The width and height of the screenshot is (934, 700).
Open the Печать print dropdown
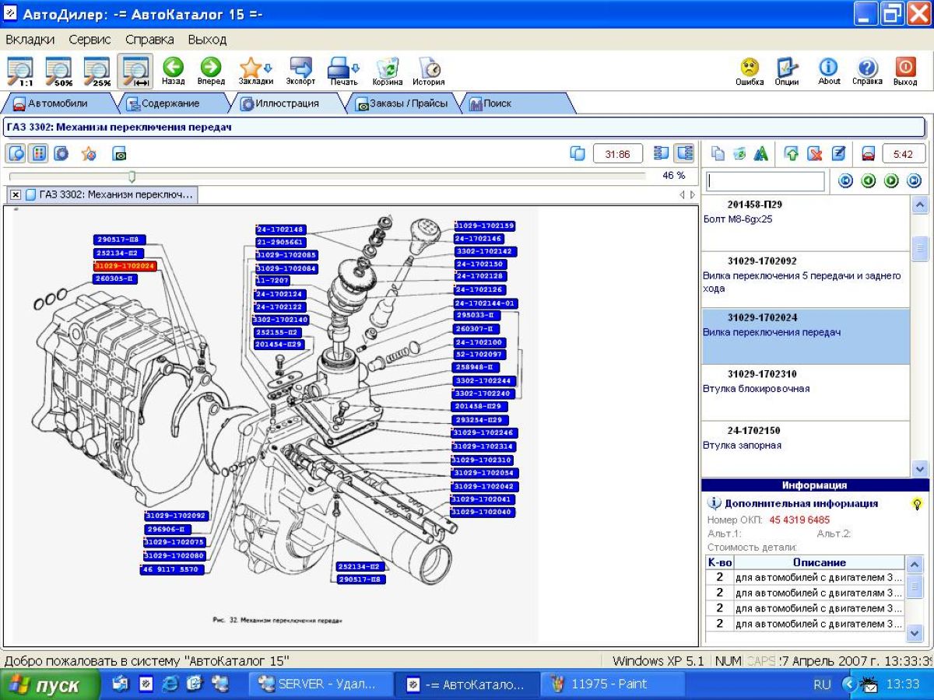click(x=343, y=71)
